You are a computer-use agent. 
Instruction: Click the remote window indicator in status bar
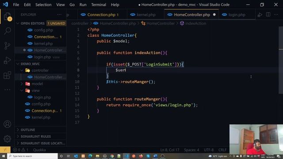point(5,150)
